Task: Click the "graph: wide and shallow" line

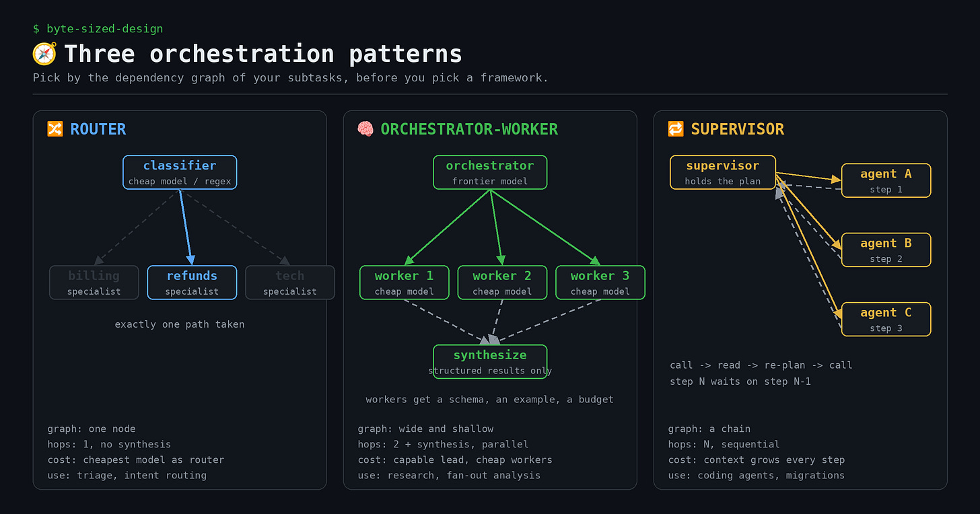Action: coord(425,429)
